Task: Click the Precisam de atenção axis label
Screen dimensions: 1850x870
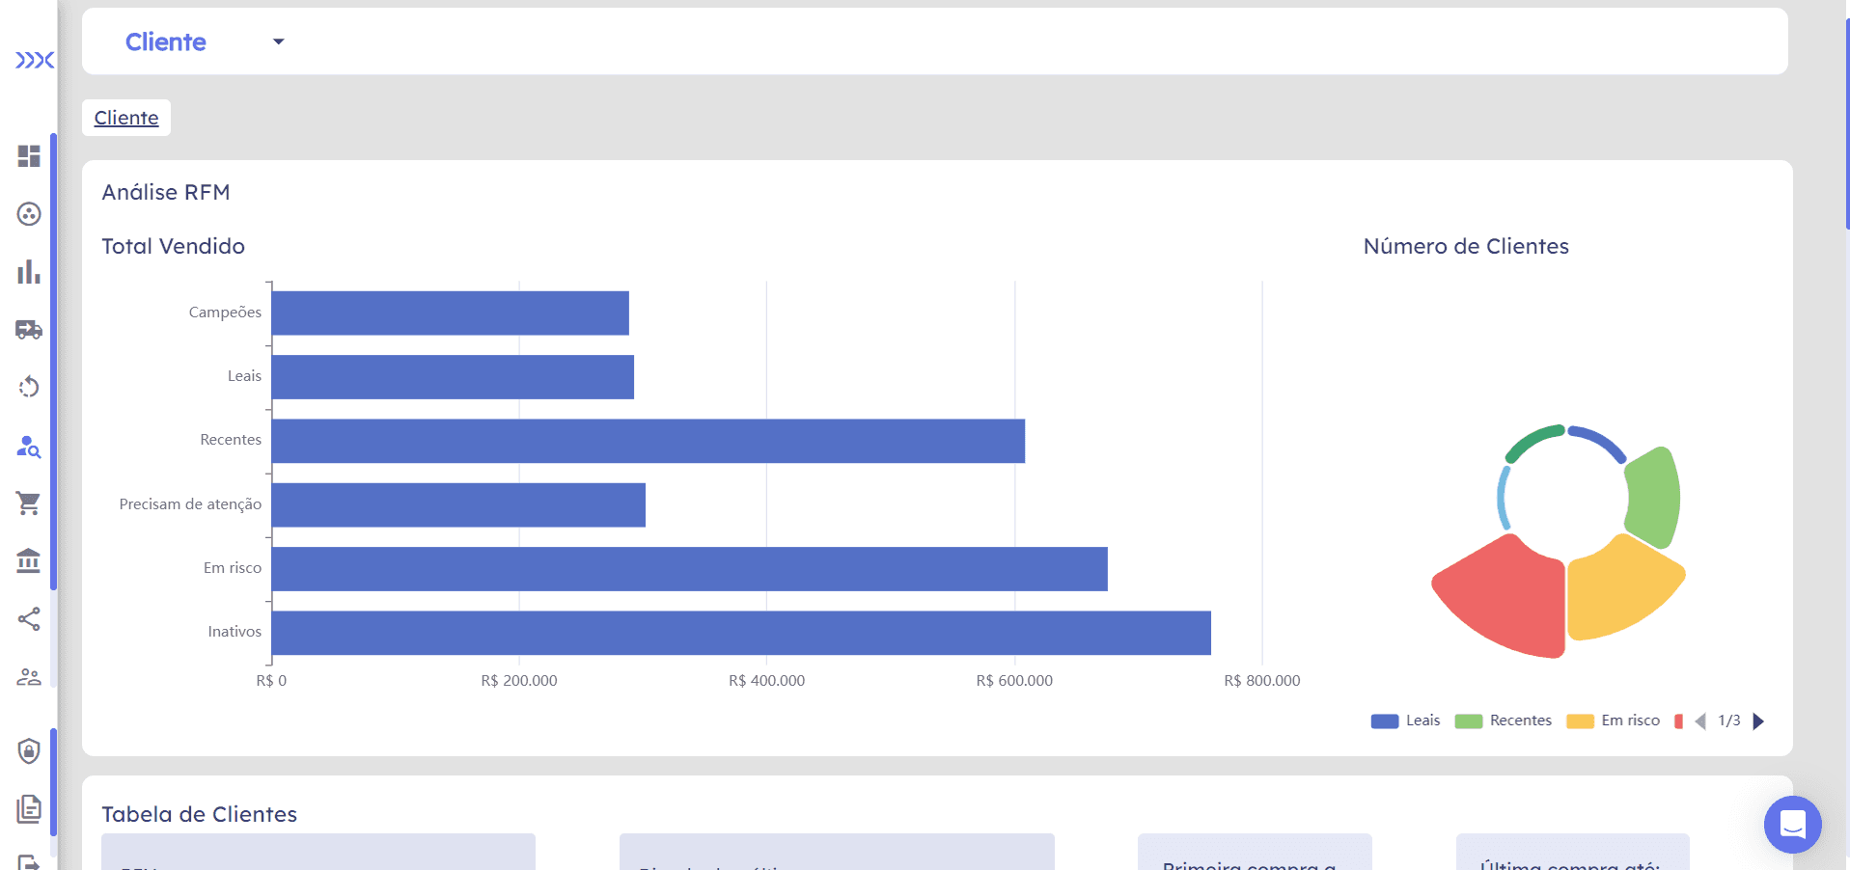Action: (x=190, y=504)
